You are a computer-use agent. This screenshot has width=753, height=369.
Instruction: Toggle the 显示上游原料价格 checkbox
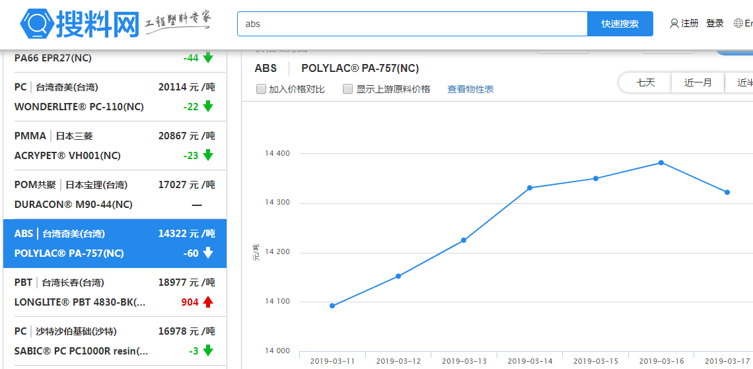coord(347,89)
